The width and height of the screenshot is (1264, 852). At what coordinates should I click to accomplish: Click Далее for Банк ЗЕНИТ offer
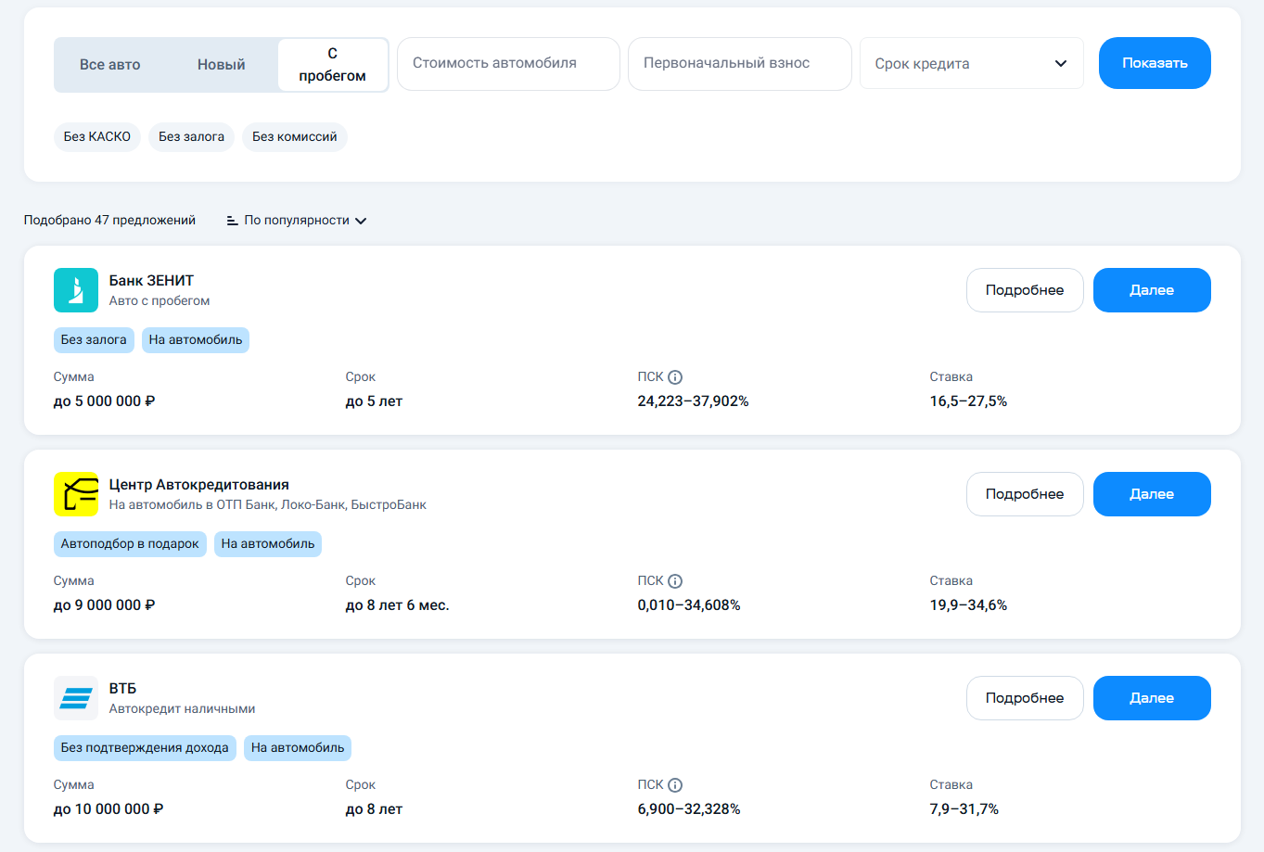click(x=1152, y=290)
